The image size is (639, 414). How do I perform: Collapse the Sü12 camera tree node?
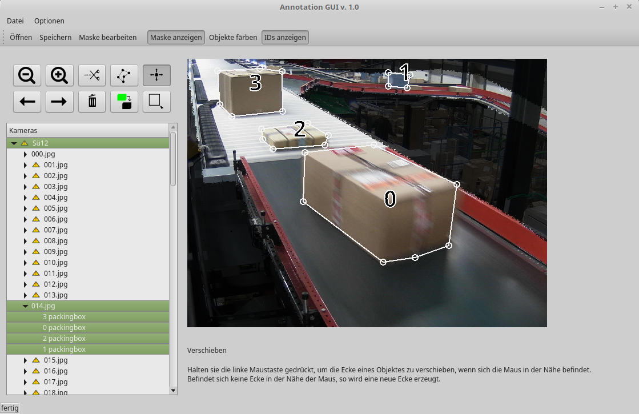point(14,143)
